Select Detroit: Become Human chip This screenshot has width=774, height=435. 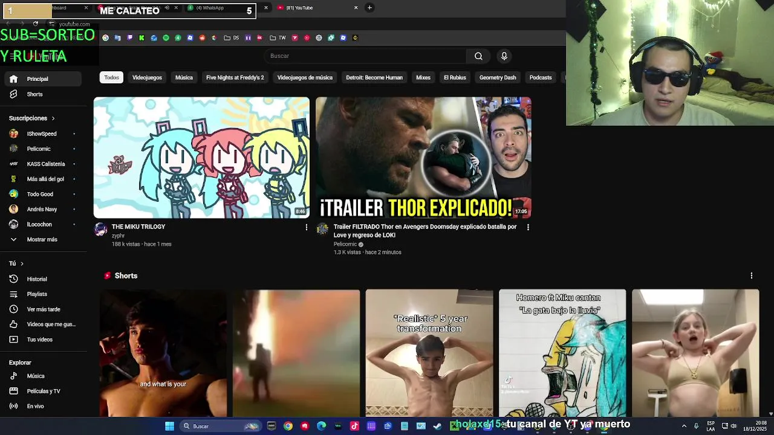tap(374, 77)
